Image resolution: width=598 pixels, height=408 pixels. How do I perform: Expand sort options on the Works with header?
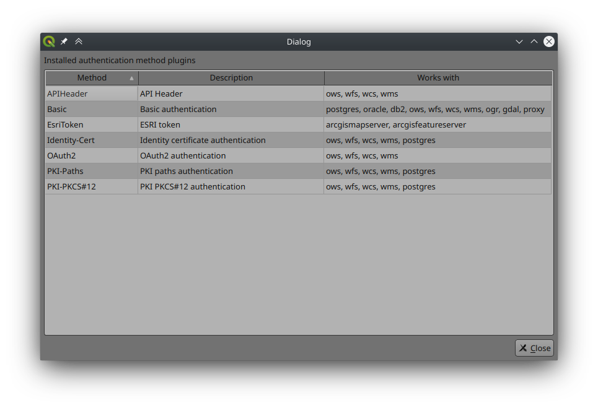pyautogui.click(x=438, y=78)
